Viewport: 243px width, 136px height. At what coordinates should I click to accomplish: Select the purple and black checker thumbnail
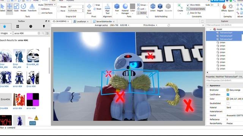(x=33, y=100)
